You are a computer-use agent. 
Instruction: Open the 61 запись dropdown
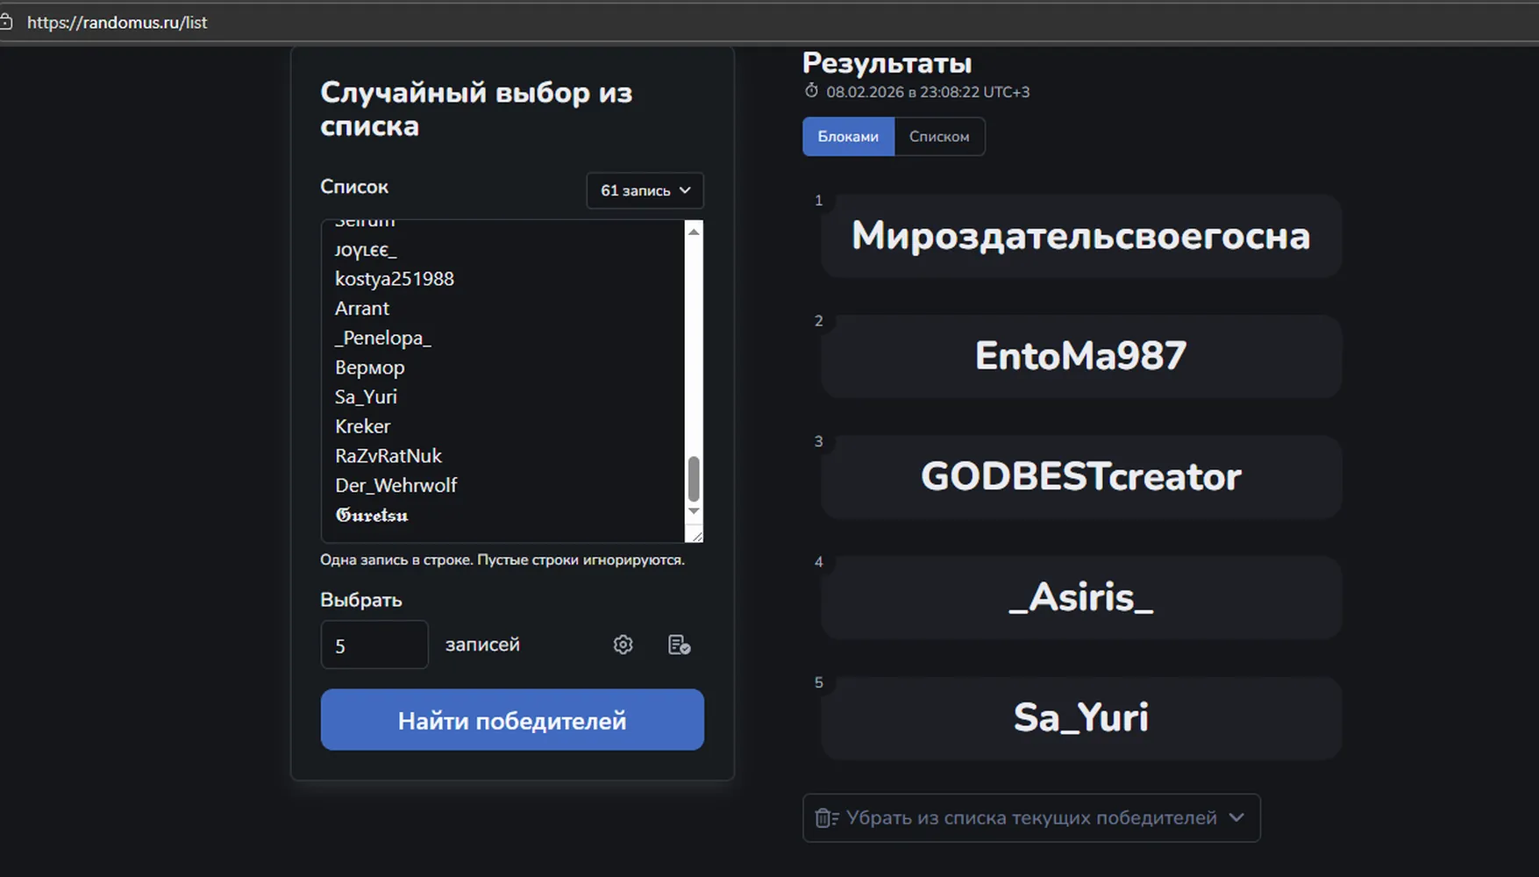pos(645,190)
